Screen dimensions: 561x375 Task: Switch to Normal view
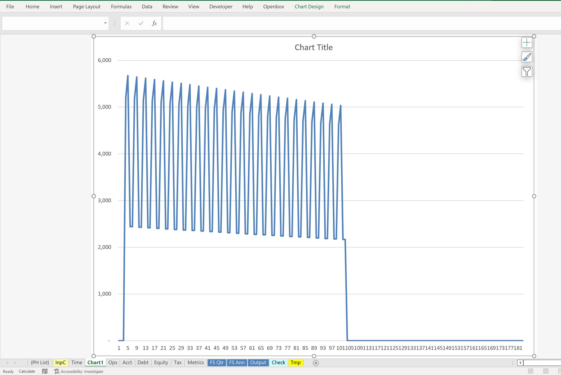pos(530,371)
